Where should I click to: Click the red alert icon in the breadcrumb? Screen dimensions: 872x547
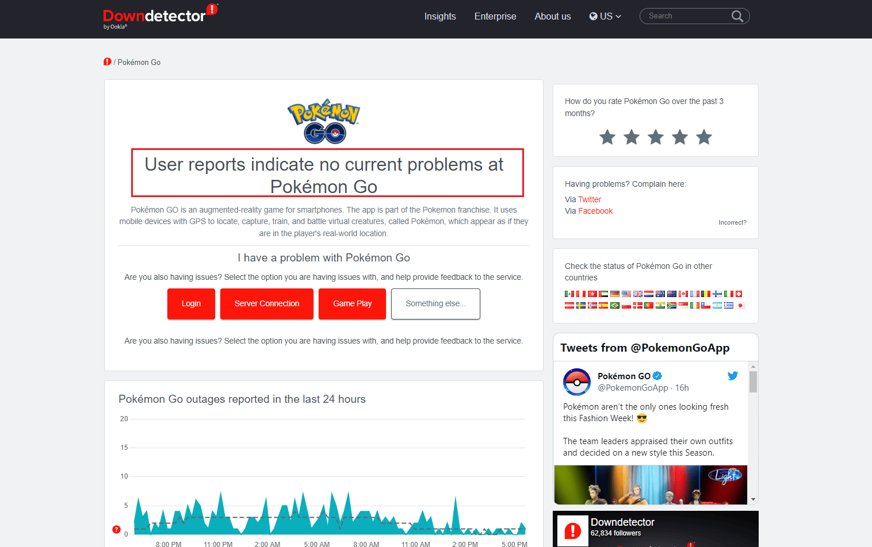(107, 61)
